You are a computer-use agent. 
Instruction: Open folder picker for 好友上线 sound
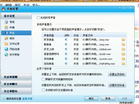click(x=123, y=49)
